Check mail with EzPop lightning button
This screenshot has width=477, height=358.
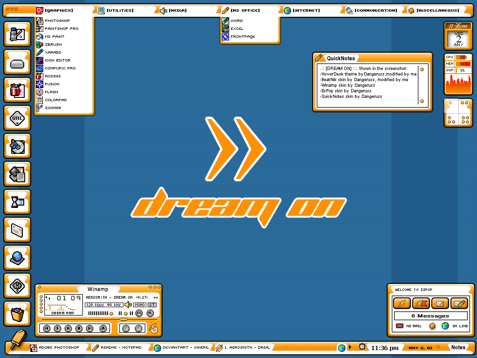[x=402, y=303]
